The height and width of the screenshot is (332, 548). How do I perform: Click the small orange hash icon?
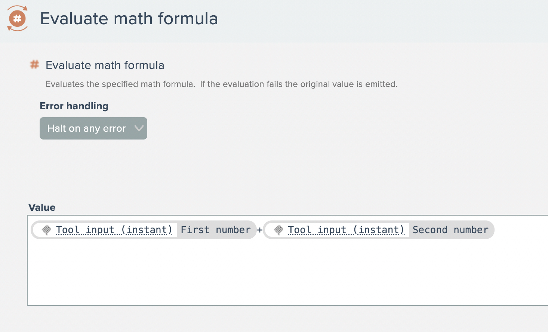pos(34,65)
